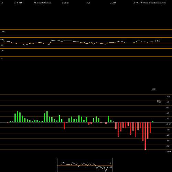Click the -60 label on the MR axis
The image size is (172, 172).
[168, 141]
